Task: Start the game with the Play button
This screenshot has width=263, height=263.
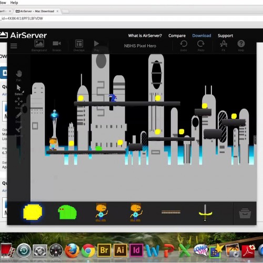Action: [96, 46]
